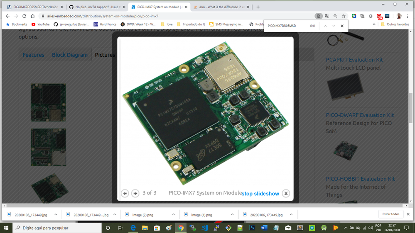Switch to the Features tab
415x233 pixels.
(33, 55)
